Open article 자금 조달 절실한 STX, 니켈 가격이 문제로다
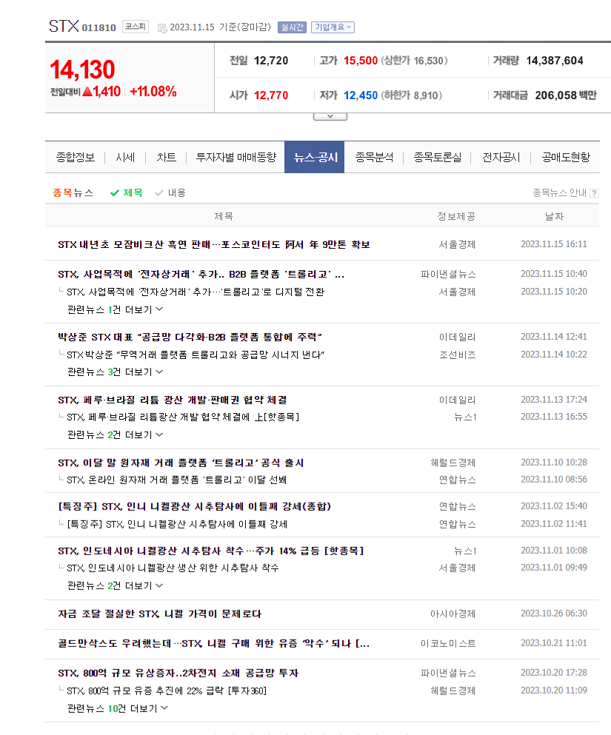This screenshot has width=611, height=735. (x=159, y=614)
